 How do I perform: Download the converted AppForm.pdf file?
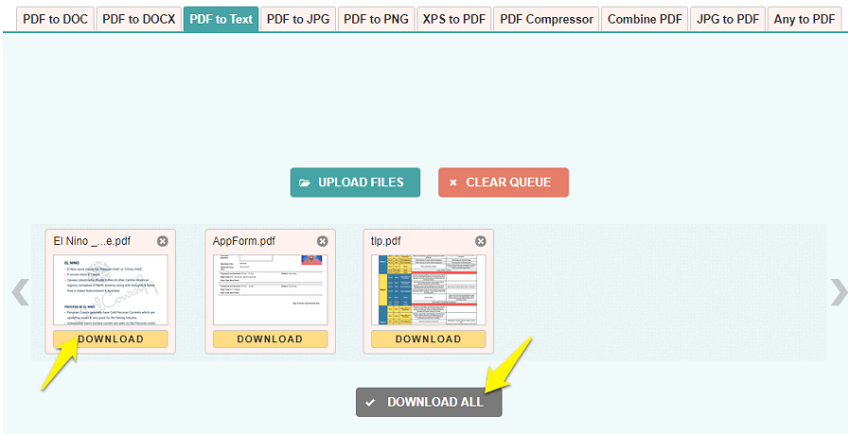coord(270,339)
